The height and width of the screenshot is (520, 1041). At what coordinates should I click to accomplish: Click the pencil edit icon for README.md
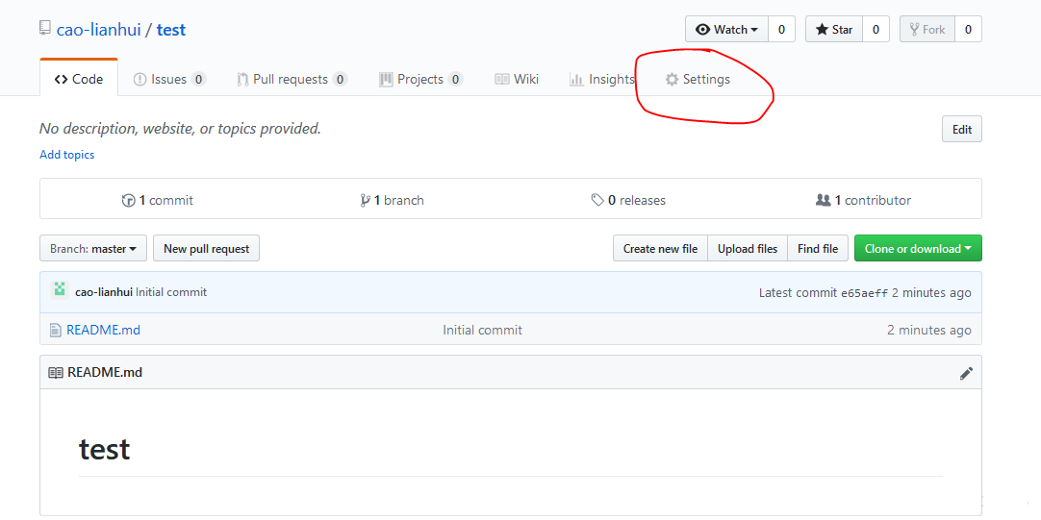point(967,373)
